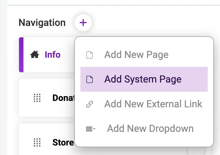Click the drag handle on the Donate row
The image size is (220, 155).
point(37,98)
